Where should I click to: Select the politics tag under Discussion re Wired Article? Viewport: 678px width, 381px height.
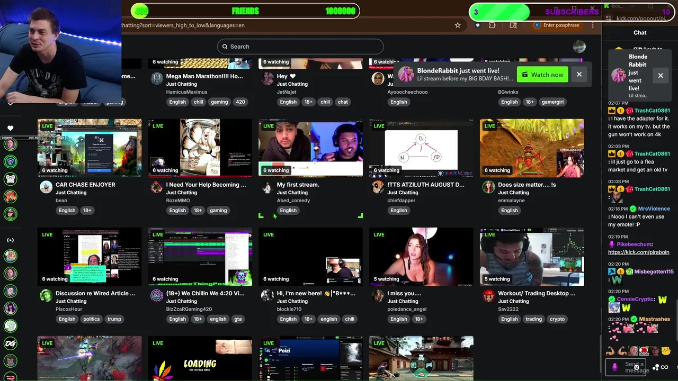91,319
